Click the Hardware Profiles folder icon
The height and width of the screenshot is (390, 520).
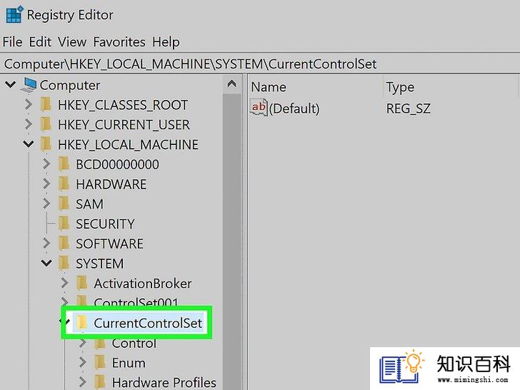pos(100,382)
